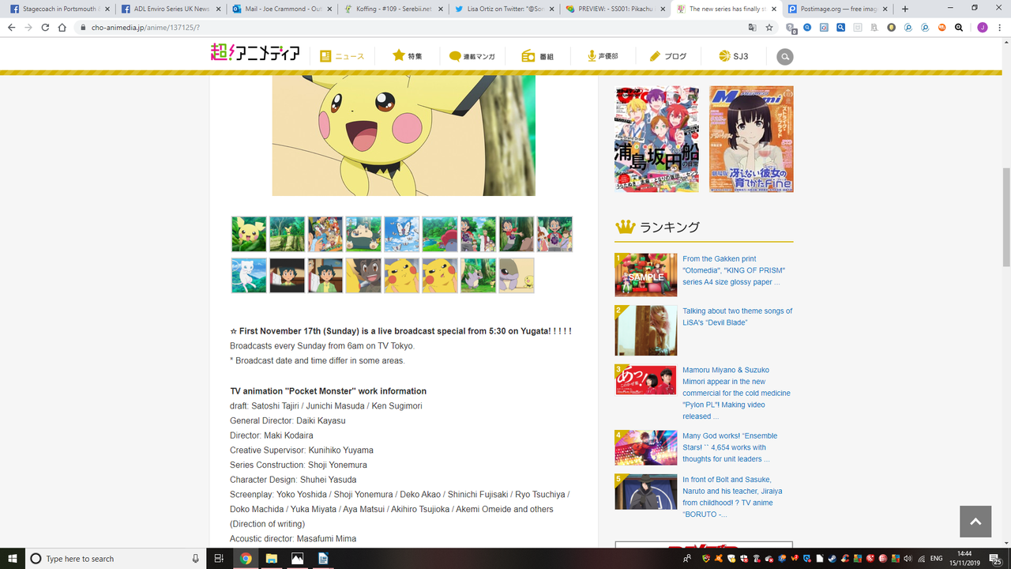Click the orange extension icon in toolbar
The height and width of the screenshot is (569, 1011).
click(x=941, y=27)
